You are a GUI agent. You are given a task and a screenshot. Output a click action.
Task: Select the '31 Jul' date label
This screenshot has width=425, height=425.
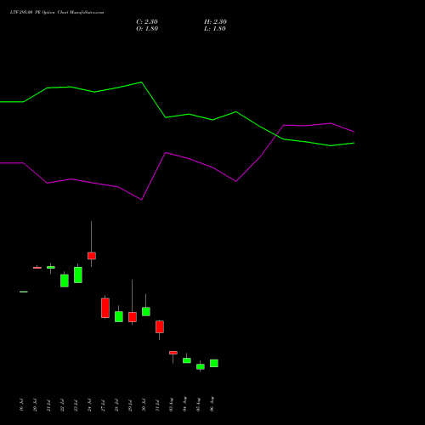(157, 405)
